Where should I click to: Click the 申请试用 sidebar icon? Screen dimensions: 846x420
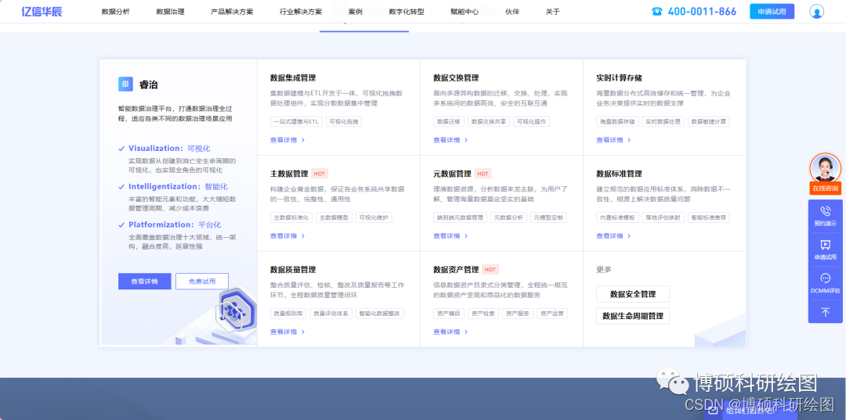825,245
